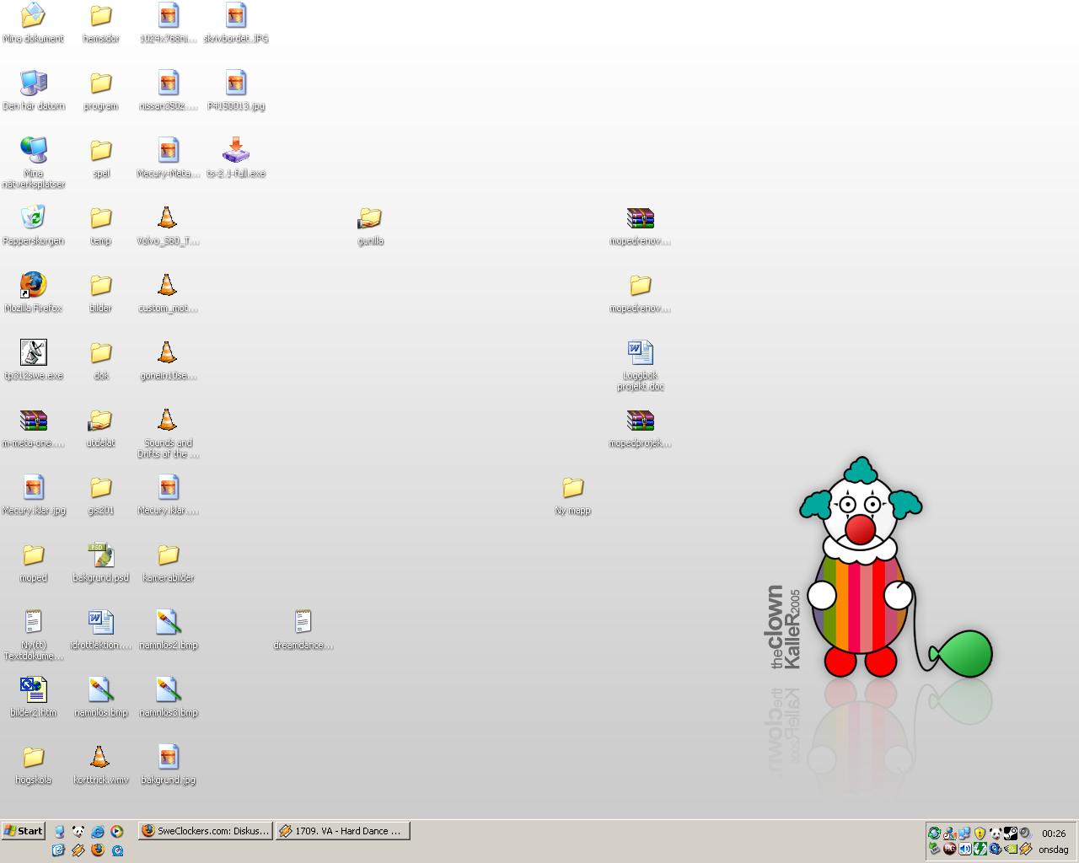This screenshot has height=863, width=1079.
Task: Select the mopedrenov WinRAR archive icon
Action: (640, 224)
